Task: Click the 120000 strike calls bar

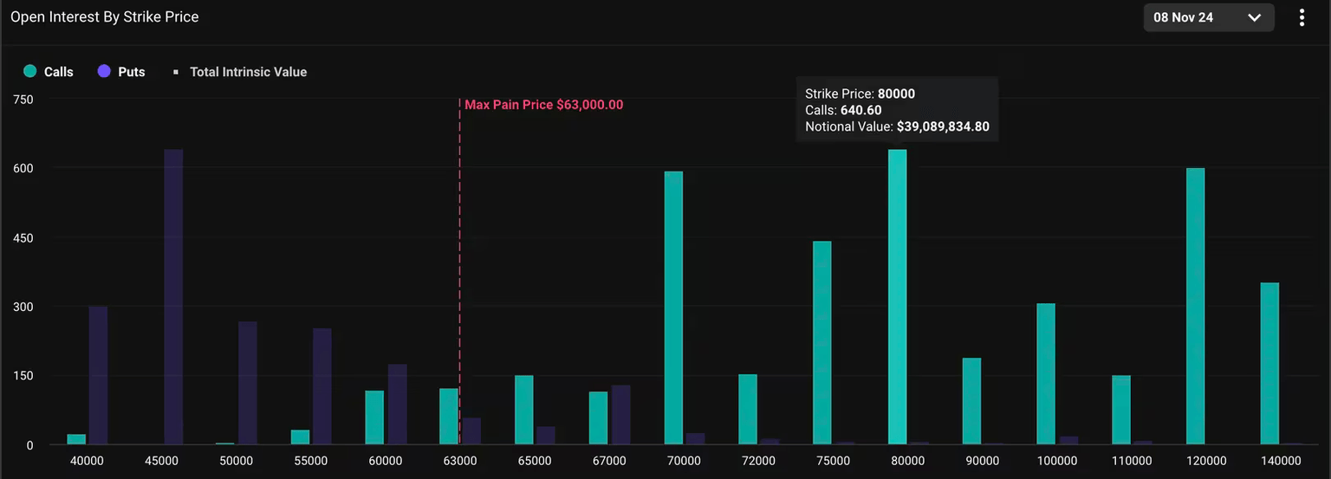Action: point(1195,306)
